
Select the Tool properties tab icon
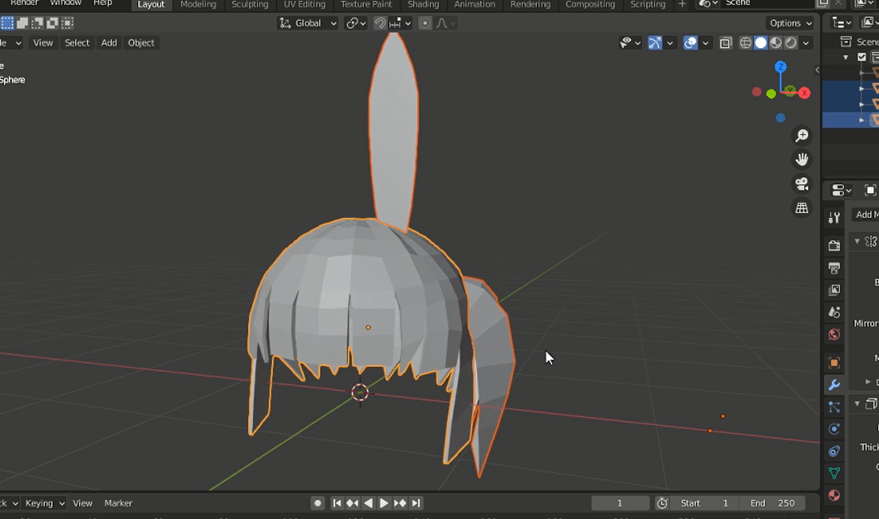pyautogui.click(x=834, y=217)
